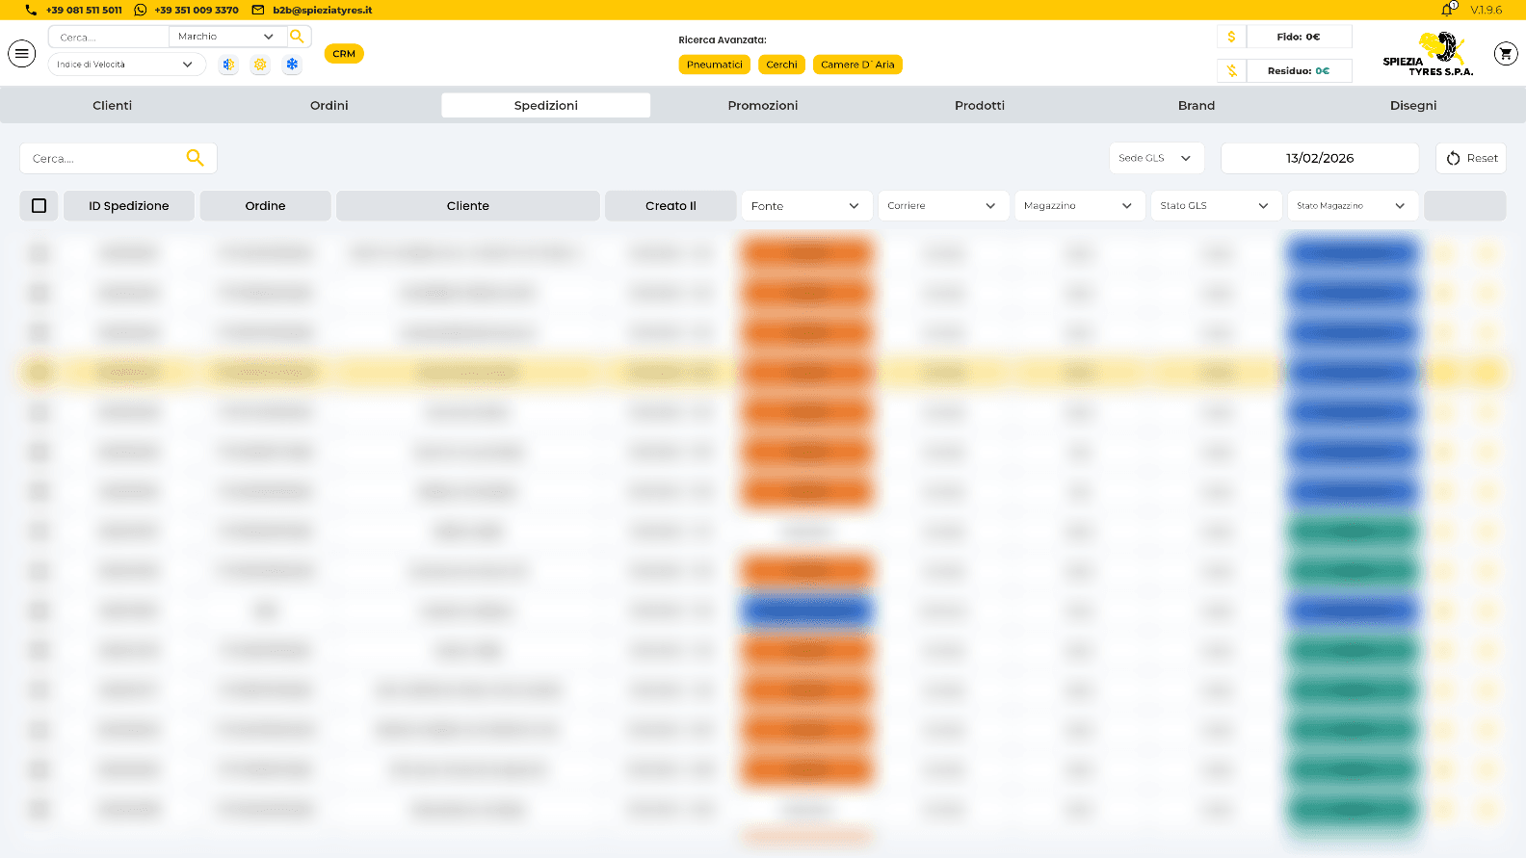This screenshot has width=1526, height=858.
Task: Open the notifications bell
Action: (1447, 10)
